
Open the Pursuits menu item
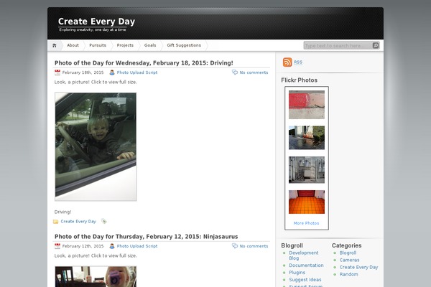point(98,45)
